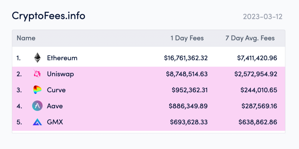
Task: Sort by the Name column header
Action: coord(26,38)
